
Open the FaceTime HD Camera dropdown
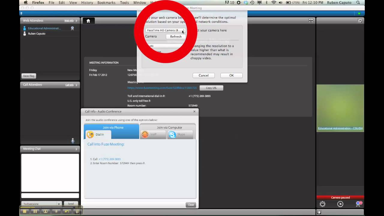[x=166, y=30]
